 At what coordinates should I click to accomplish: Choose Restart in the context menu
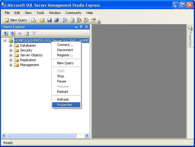[66, 92]
